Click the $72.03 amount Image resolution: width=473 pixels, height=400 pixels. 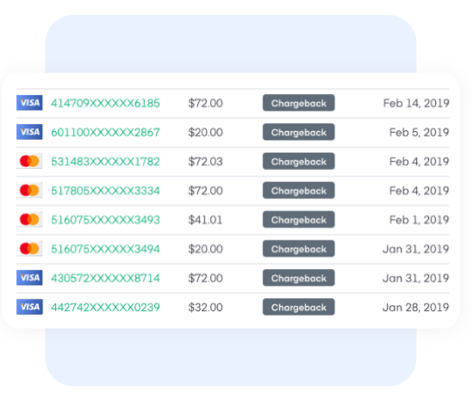coord(205,161)
